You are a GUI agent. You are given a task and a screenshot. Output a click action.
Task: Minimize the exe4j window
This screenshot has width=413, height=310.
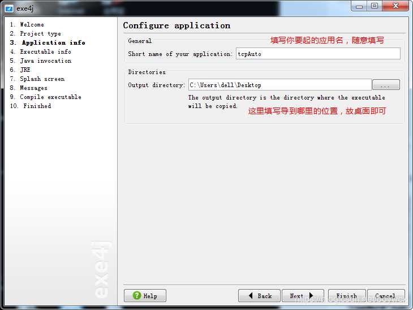pyautogui.click(x=359, y=6)
